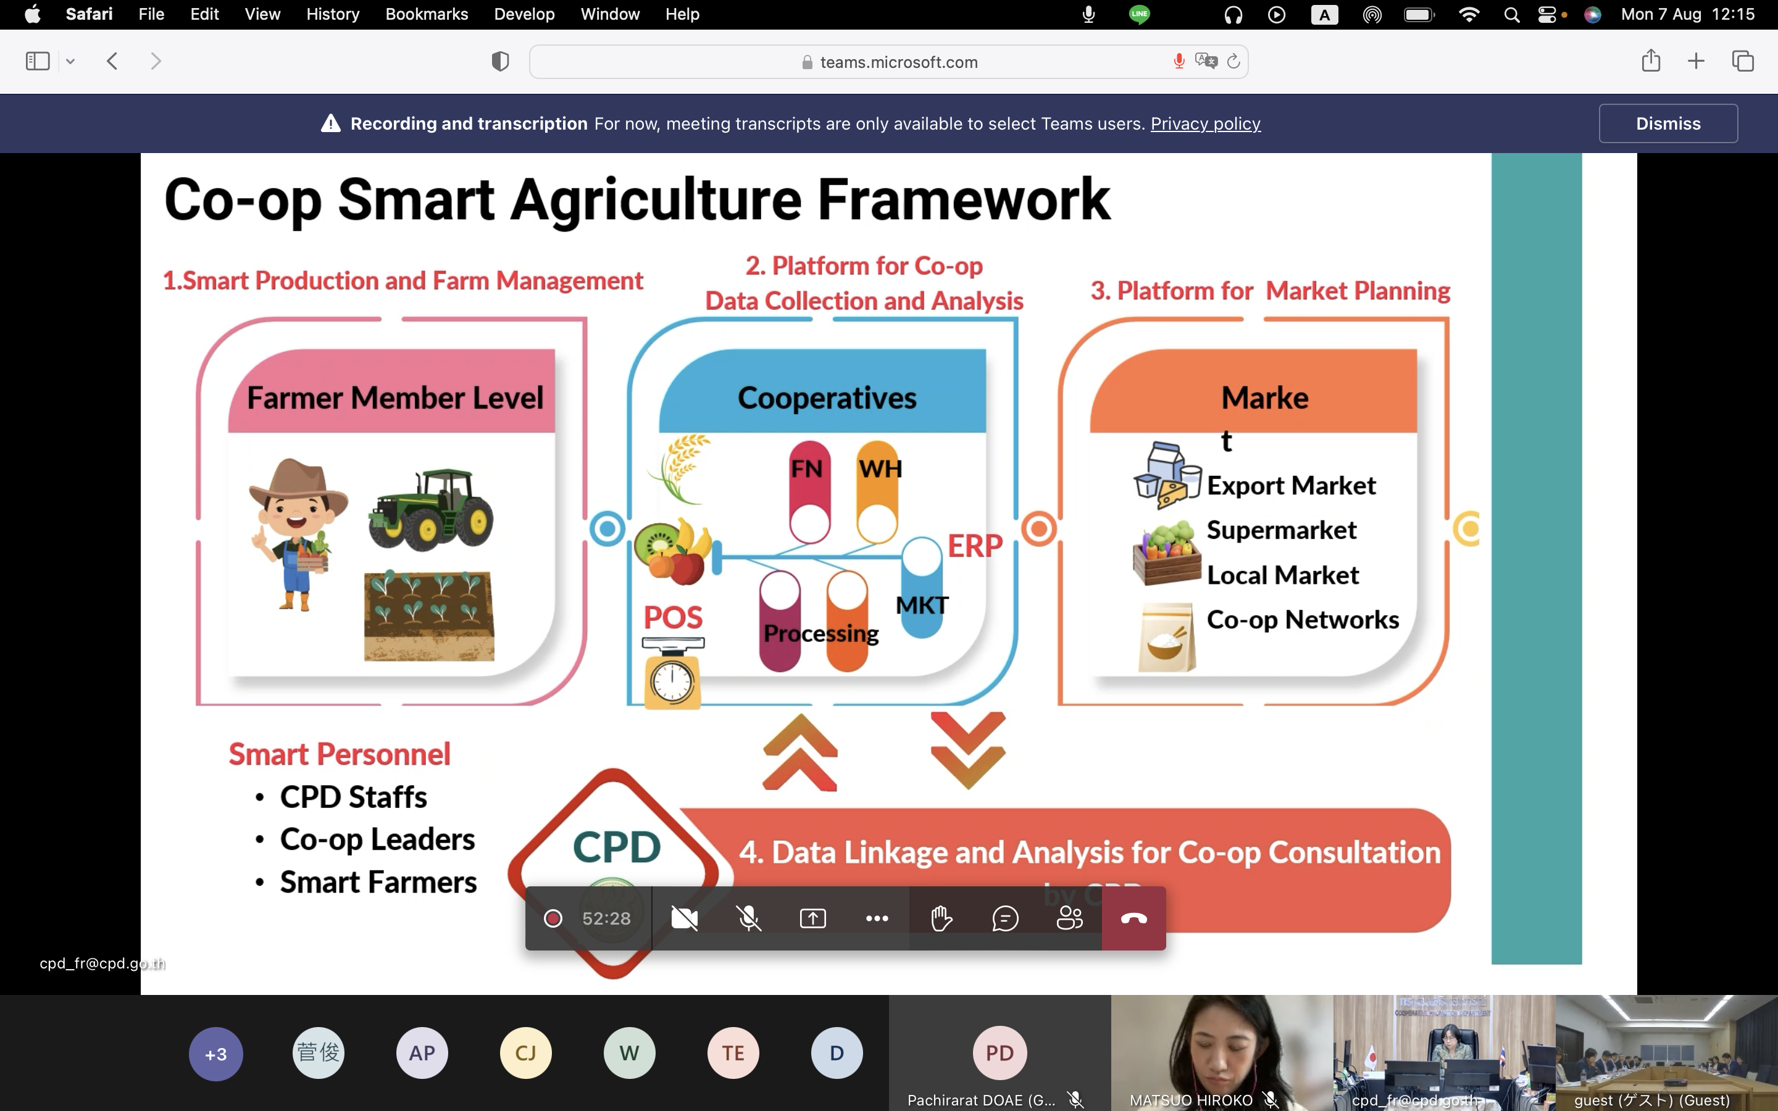Click the teams.microsoft.com address field

[x=888, y=62]
